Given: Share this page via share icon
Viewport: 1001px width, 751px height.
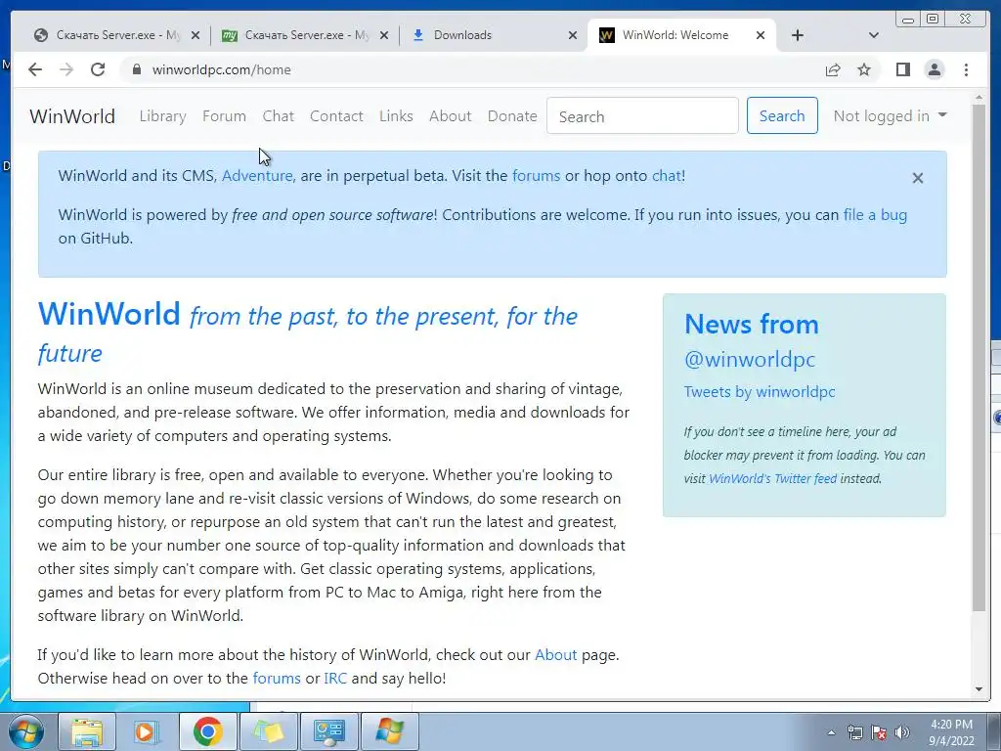Looking at the screenshot, I should pos(833,69).
